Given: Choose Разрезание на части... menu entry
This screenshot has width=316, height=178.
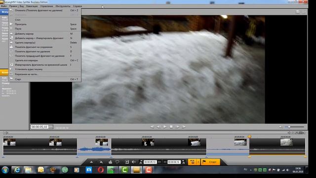Looking at the screenshot, I should [x=45, y=74].
